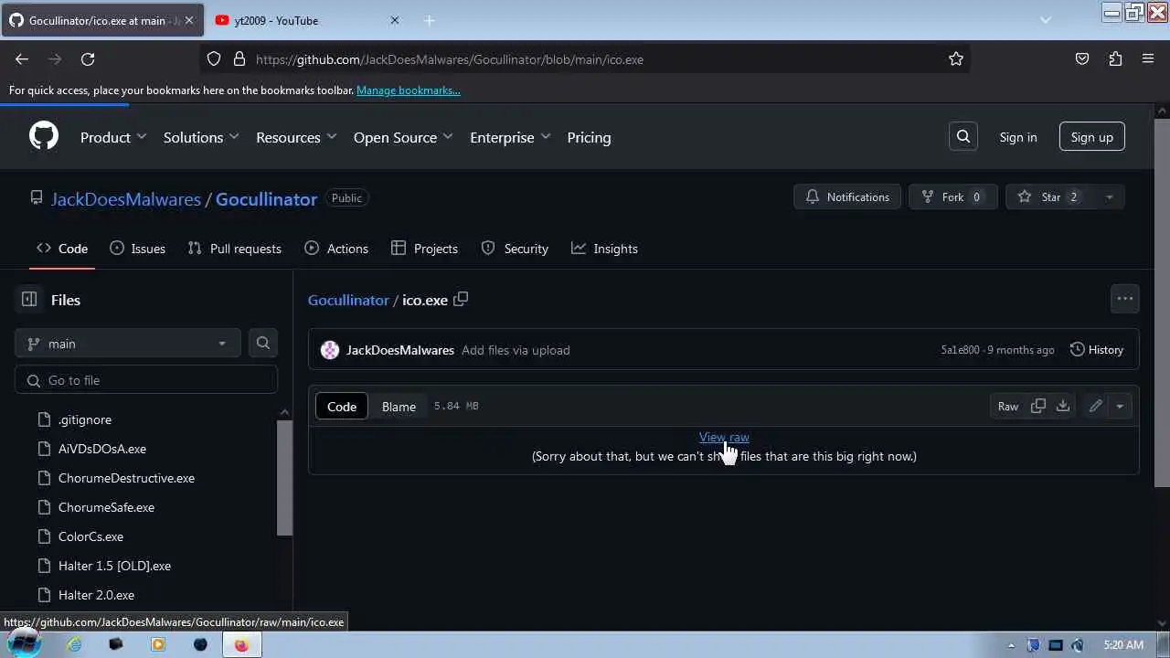
Task: Open the Pricing link
Action: [x=589, y=137]
